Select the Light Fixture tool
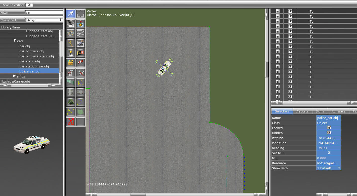The image size is (357, 196). coord(70,53)
